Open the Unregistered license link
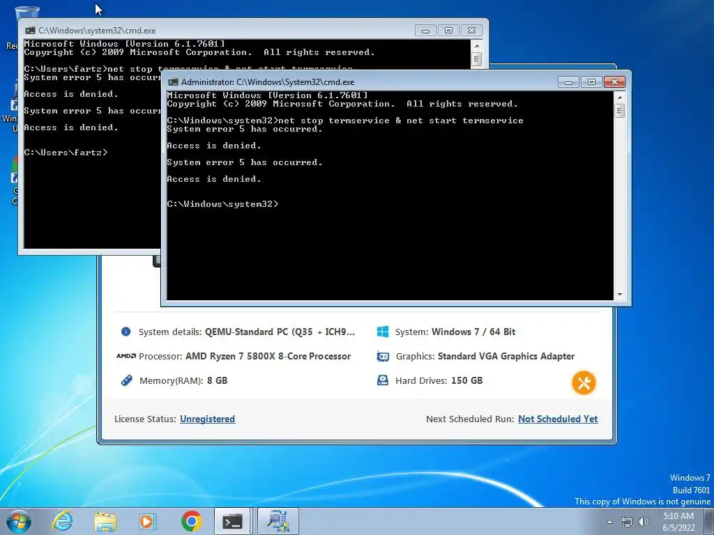This screenshot has height=535, width=714. click(208, 419)
